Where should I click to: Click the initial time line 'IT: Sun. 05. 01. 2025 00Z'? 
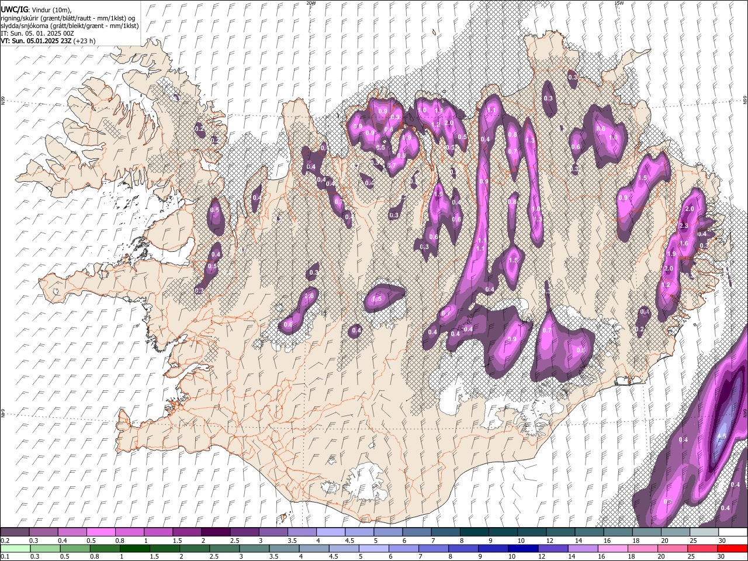coord(37,33)
